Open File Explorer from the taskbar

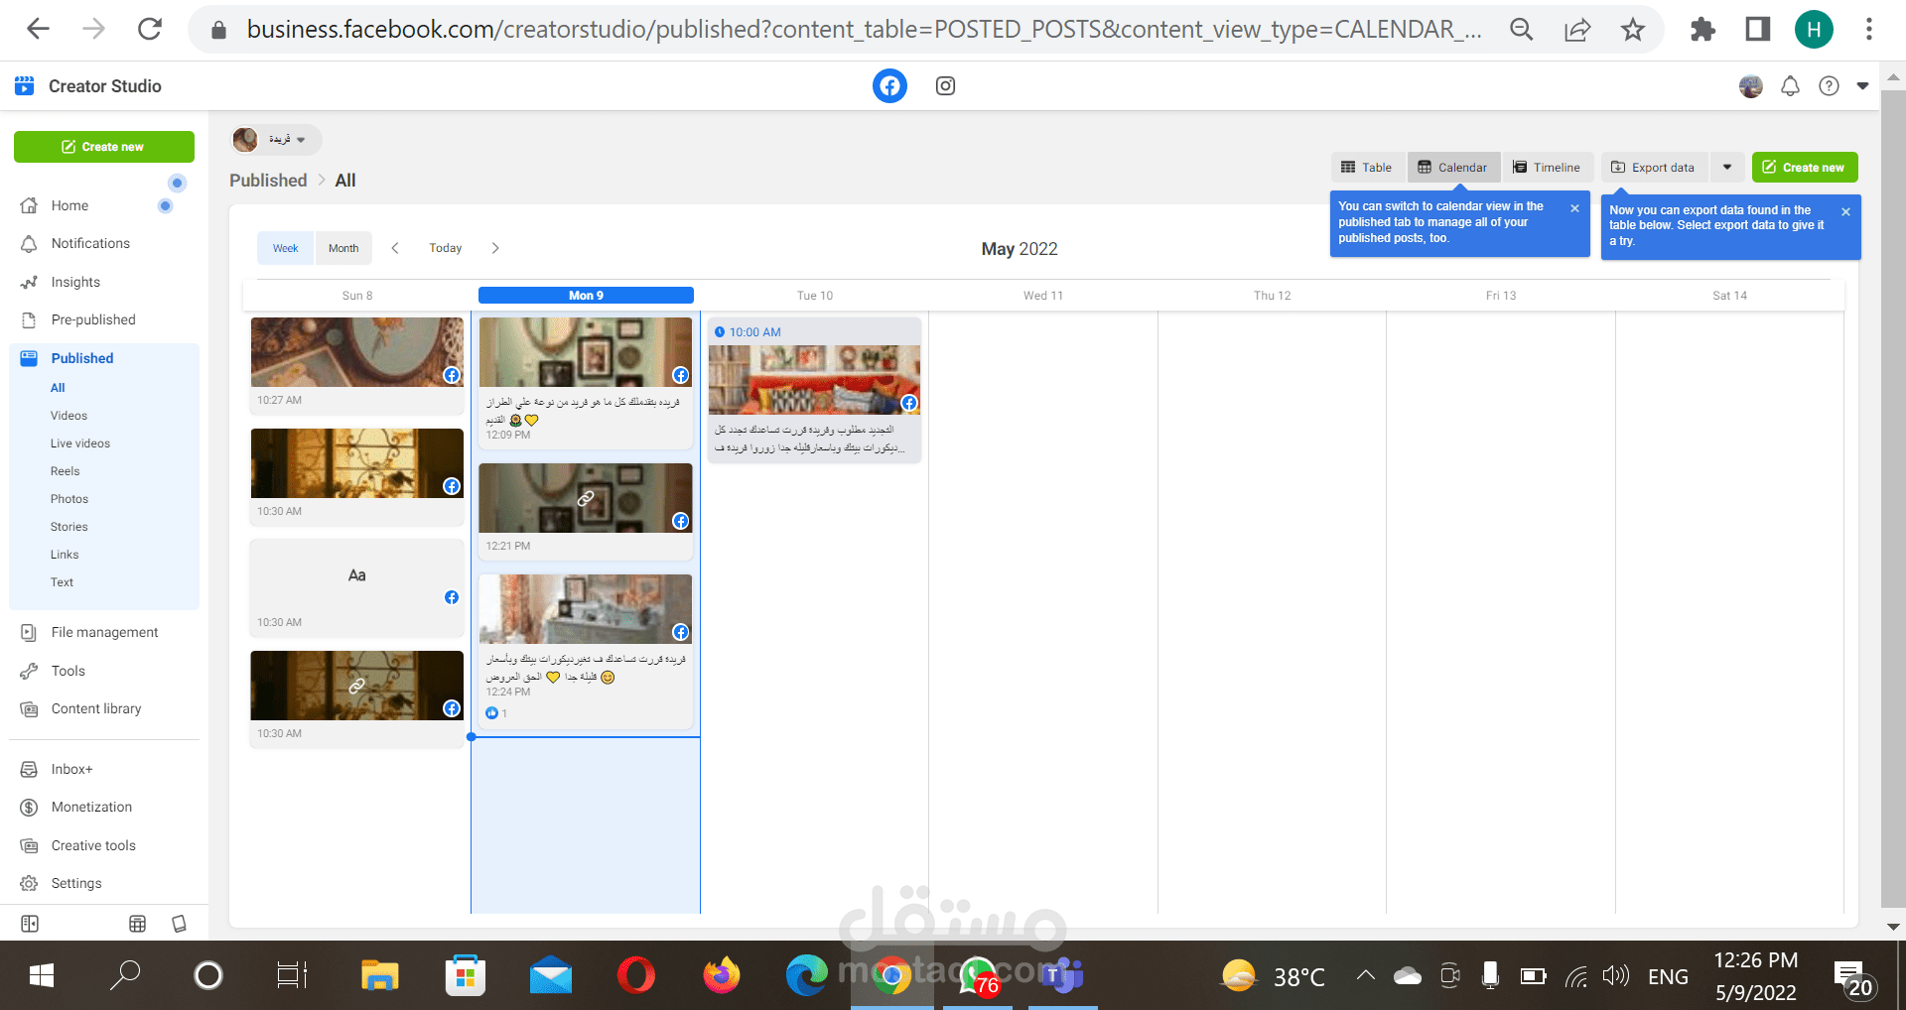point(379,975)
